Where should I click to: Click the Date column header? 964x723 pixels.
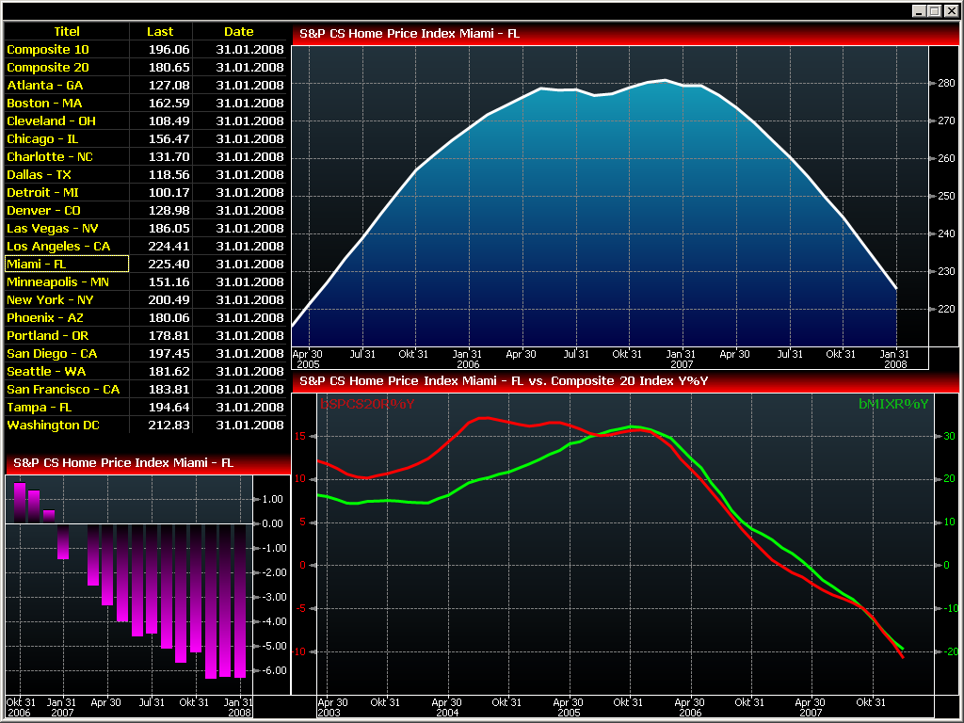pyautogui.click(x=238, y=31)
